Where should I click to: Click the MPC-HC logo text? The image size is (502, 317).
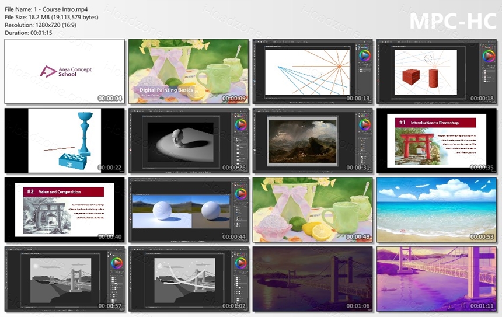pyautogui.click(x=453, y=22)
